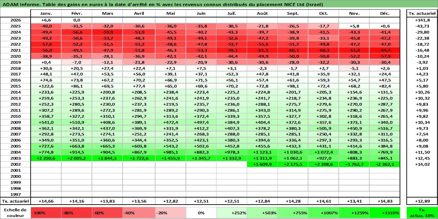The image size is (438, 219).
Task: Click the +505,9 cell in October 2008
Action: (x=324, y=128)
